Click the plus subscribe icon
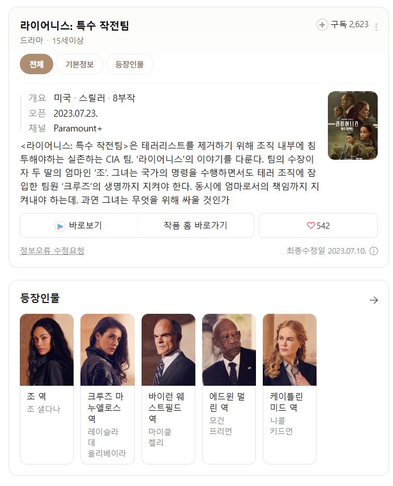This screenshot has height=486, width=393. pyautogui.click(x=322, y=24)
